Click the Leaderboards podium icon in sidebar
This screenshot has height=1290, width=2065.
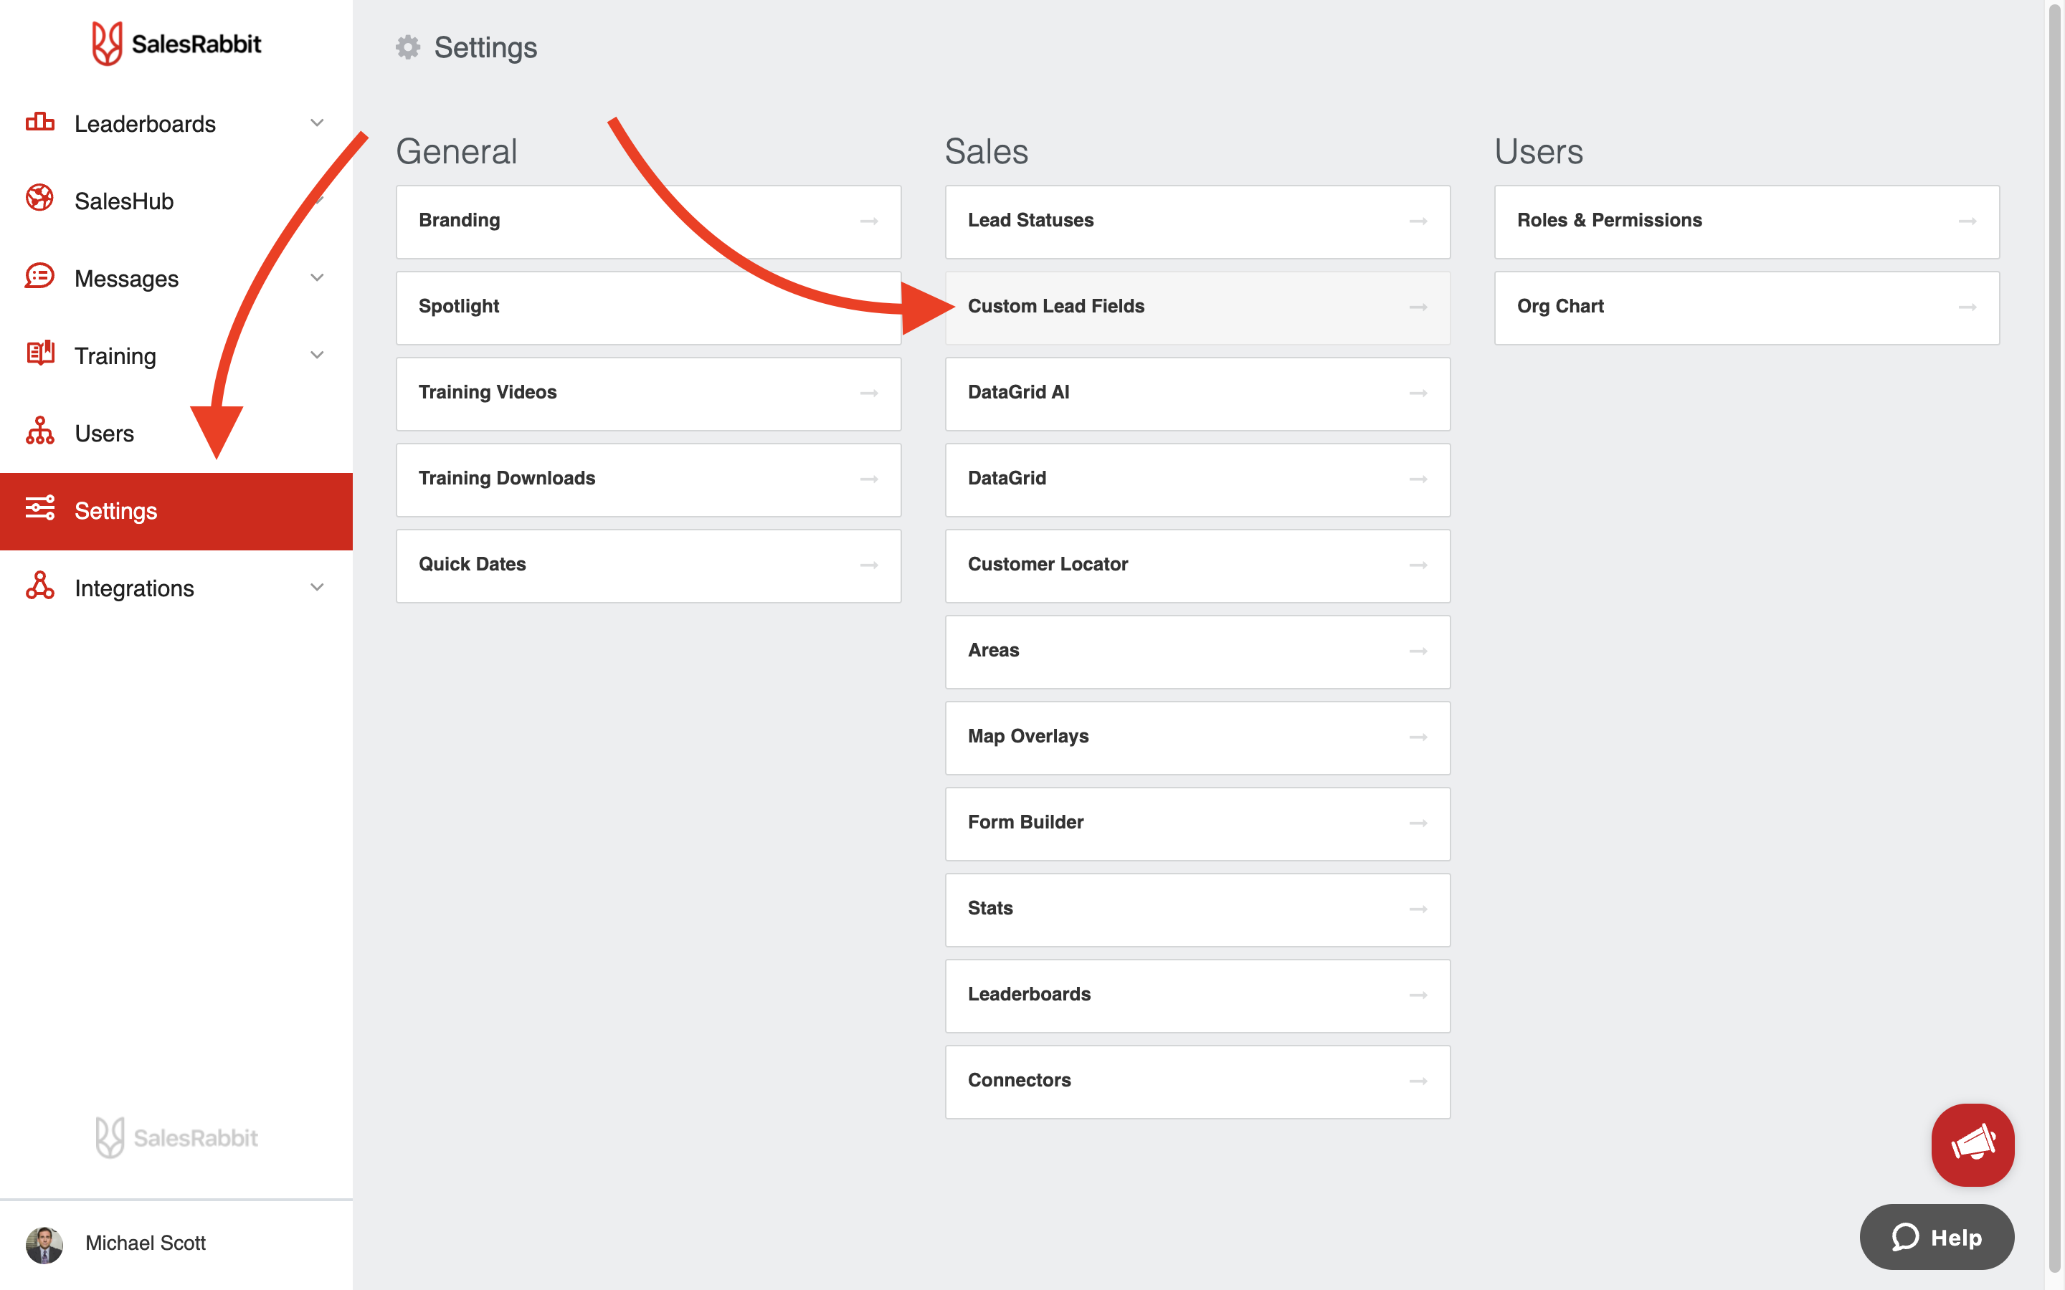pos(39,122)
